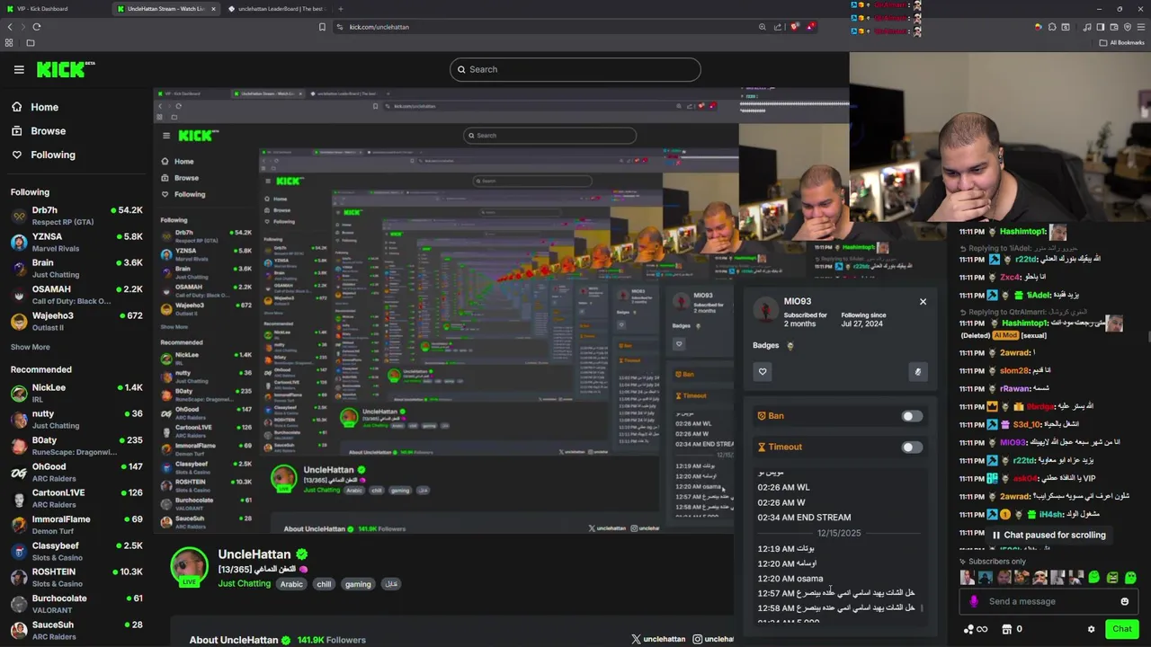The height and width of the screenshot is (647, 1151).
Task: Open the apps grid in bookmarks bar
Action: click(x=10, y=42)
